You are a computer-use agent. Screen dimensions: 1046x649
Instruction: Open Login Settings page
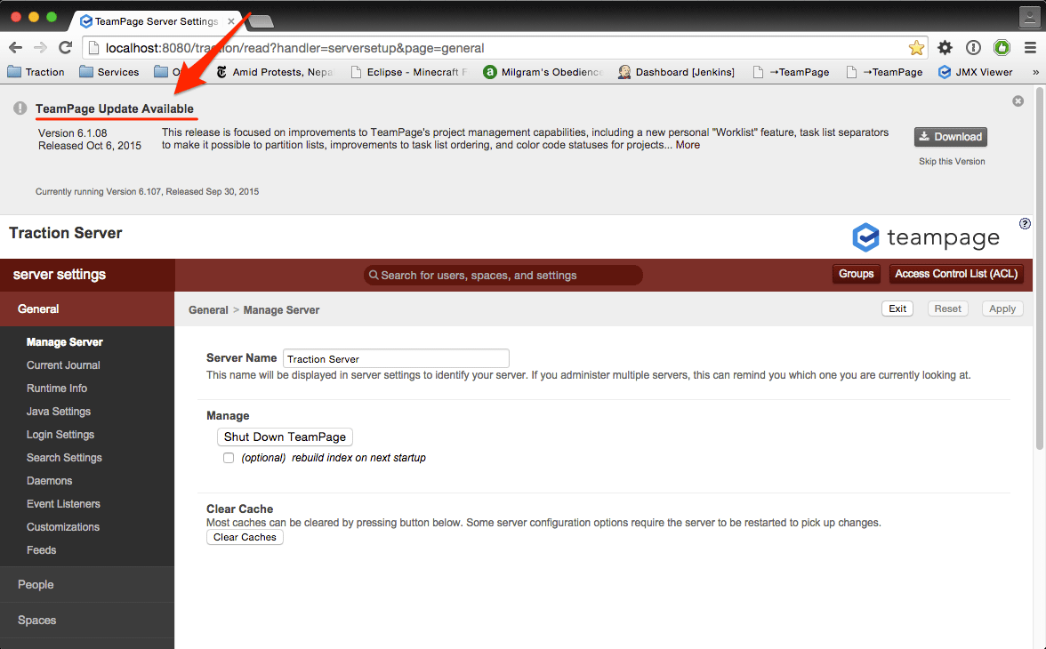point(60,435)
